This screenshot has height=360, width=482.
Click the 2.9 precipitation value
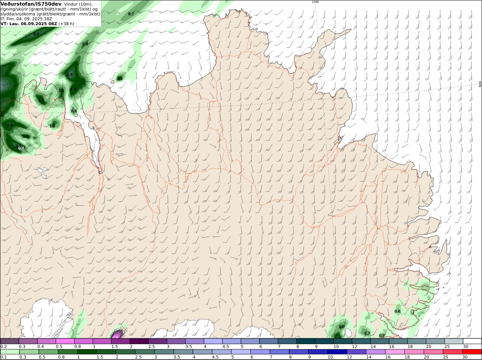pyautogui.click(x=70, y=75)
